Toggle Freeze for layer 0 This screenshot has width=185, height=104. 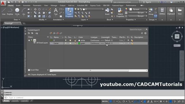click(70, 40)
